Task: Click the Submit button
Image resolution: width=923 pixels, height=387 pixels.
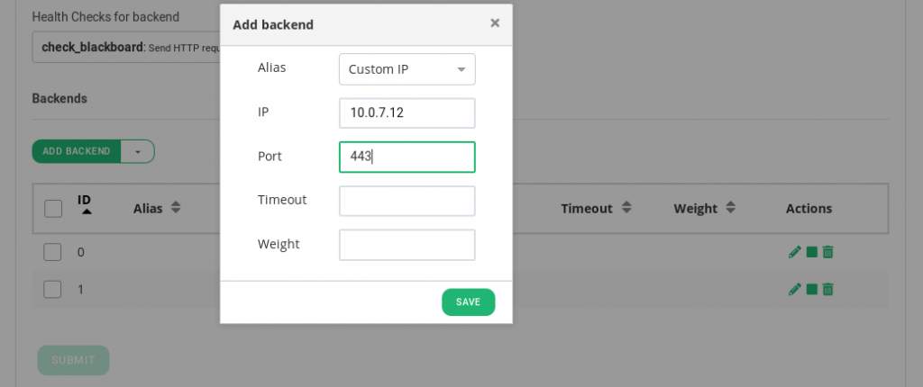Action: click(73, 360)
